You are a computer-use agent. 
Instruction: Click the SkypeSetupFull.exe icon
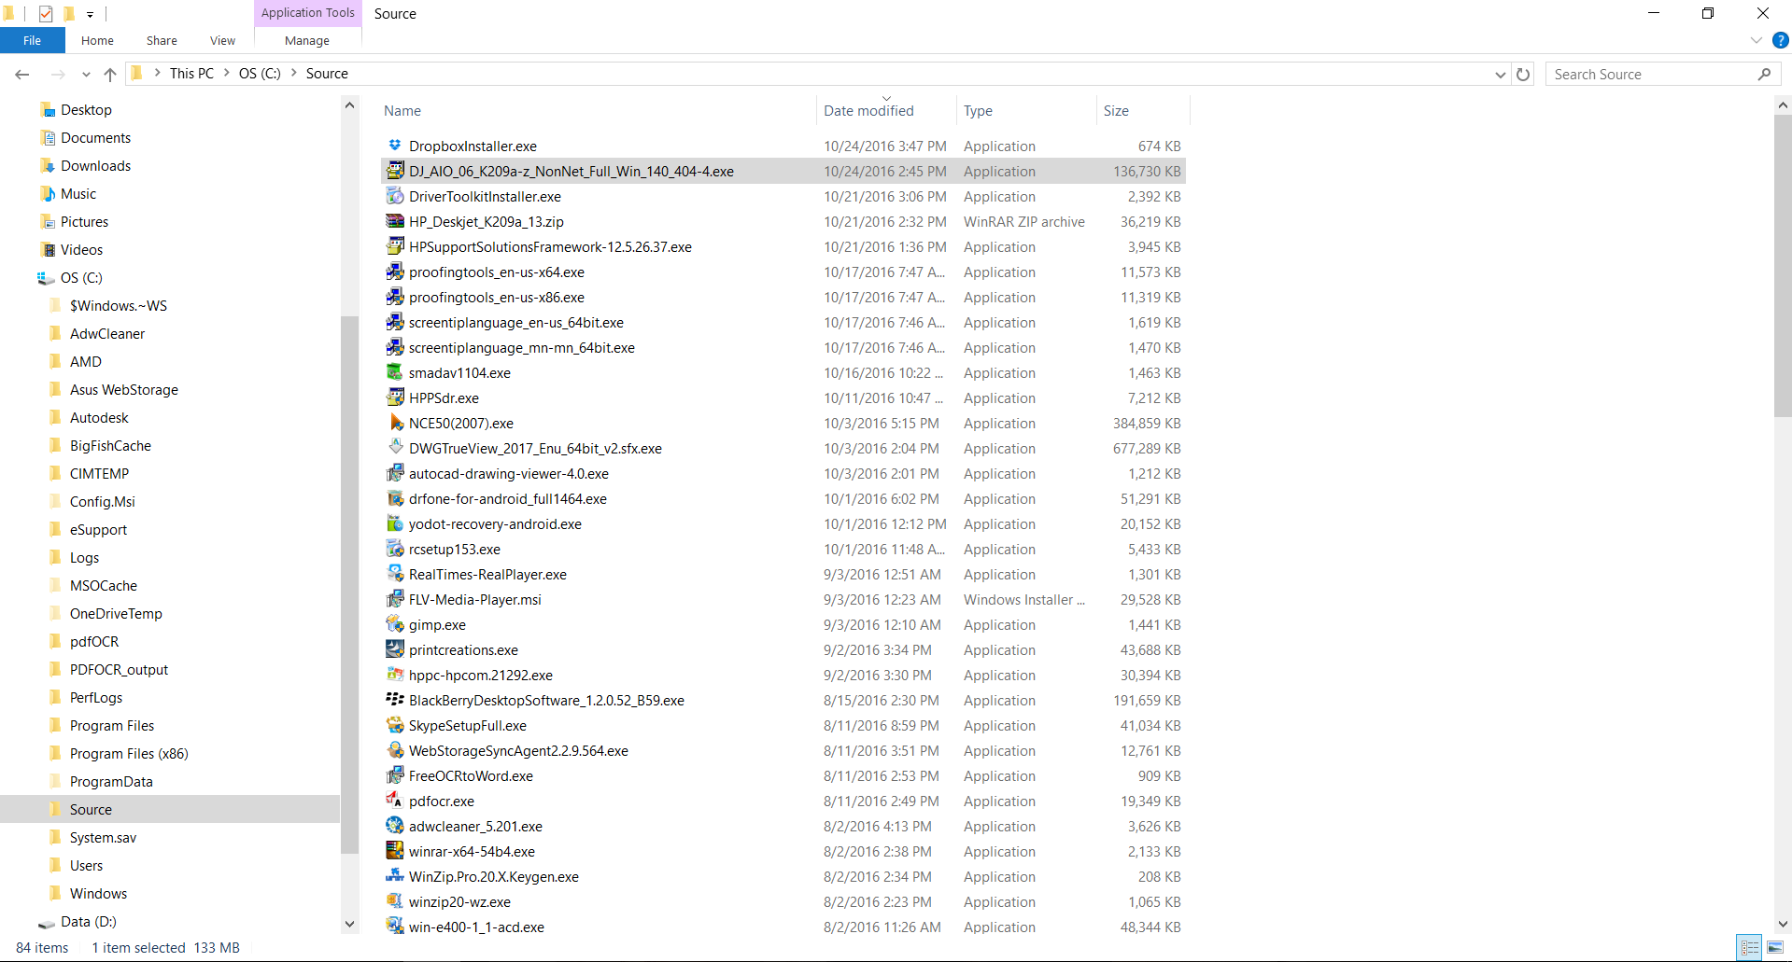click(x=395, y=725)
